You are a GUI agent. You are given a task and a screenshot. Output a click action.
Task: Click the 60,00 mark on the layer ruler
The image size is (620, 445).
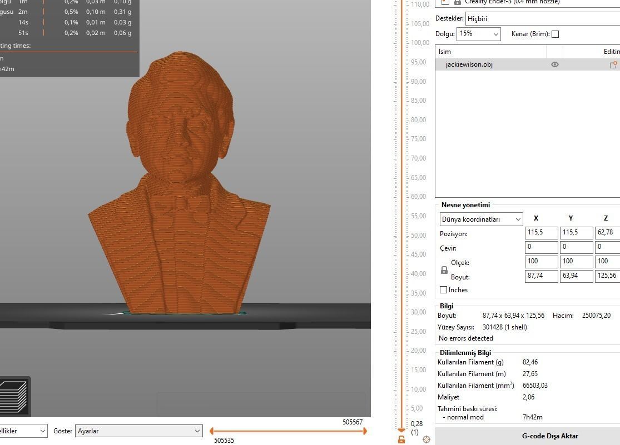(x=418, y=197)
